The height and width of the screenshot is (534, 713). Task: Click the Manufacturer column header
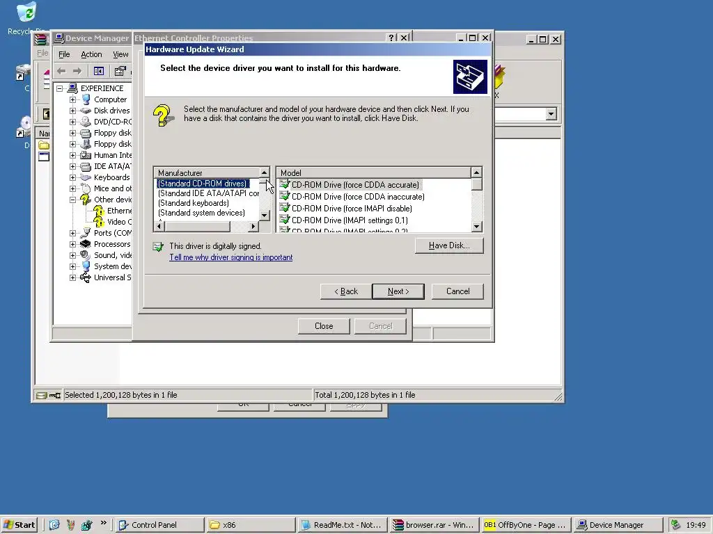coord(206,172)
